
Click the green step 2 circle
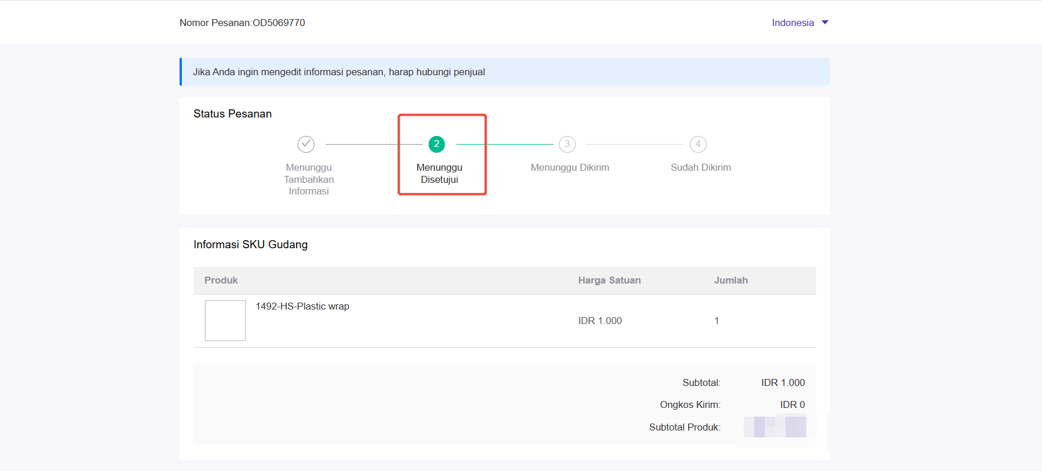pos(437,144)
